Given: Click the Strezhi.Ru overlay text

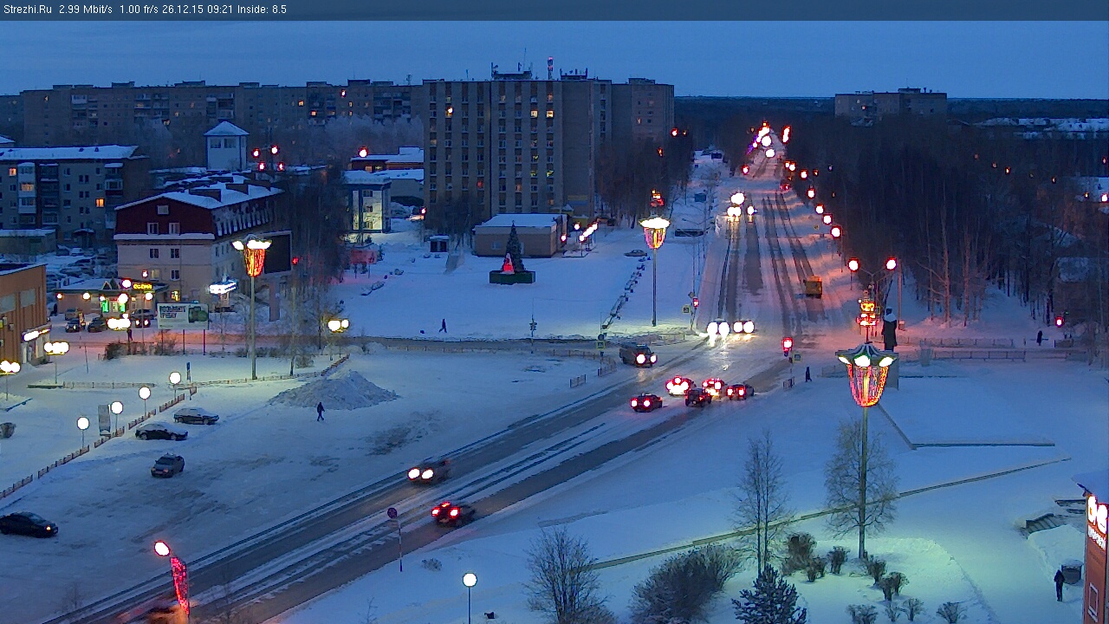Looking at the screenshot, I should [27, 10].
